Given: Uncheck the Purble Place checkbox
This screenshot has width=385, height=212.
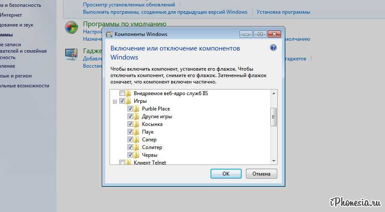Looking at the screenshot, I should tap(130, 108).
